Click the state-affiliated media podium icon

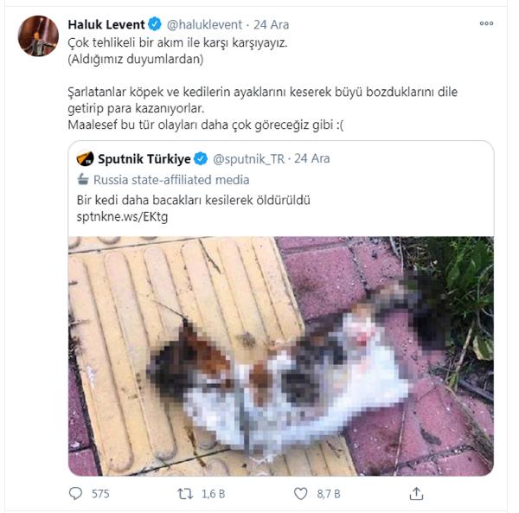[83, 180]
